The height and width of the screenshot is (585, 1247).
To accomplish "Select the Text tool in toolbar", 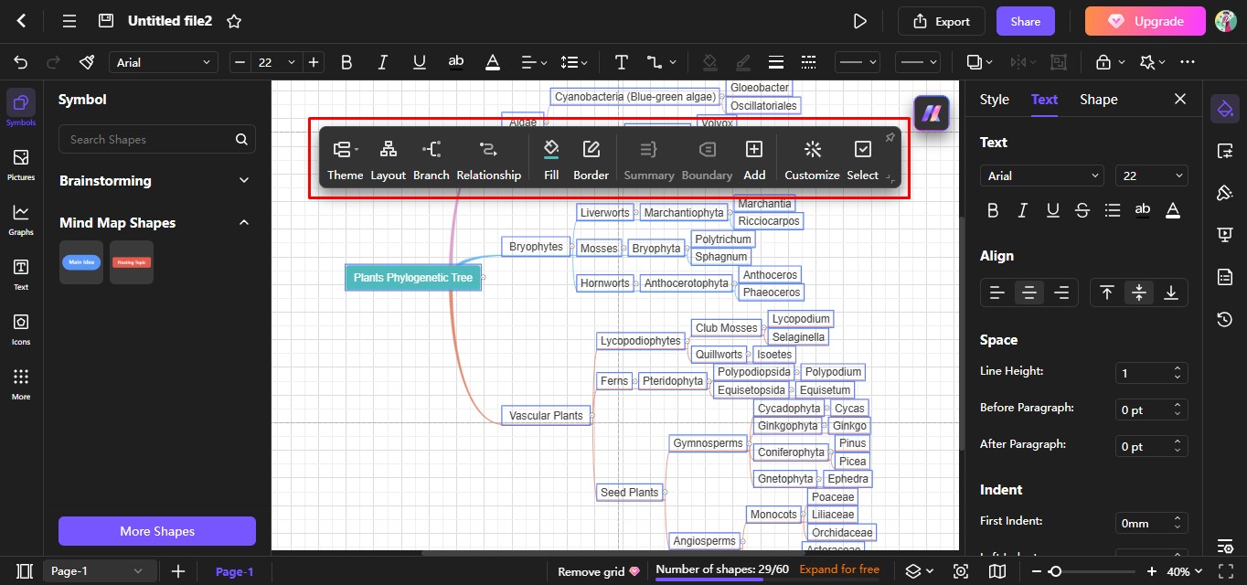I will [x=622, y=62].
